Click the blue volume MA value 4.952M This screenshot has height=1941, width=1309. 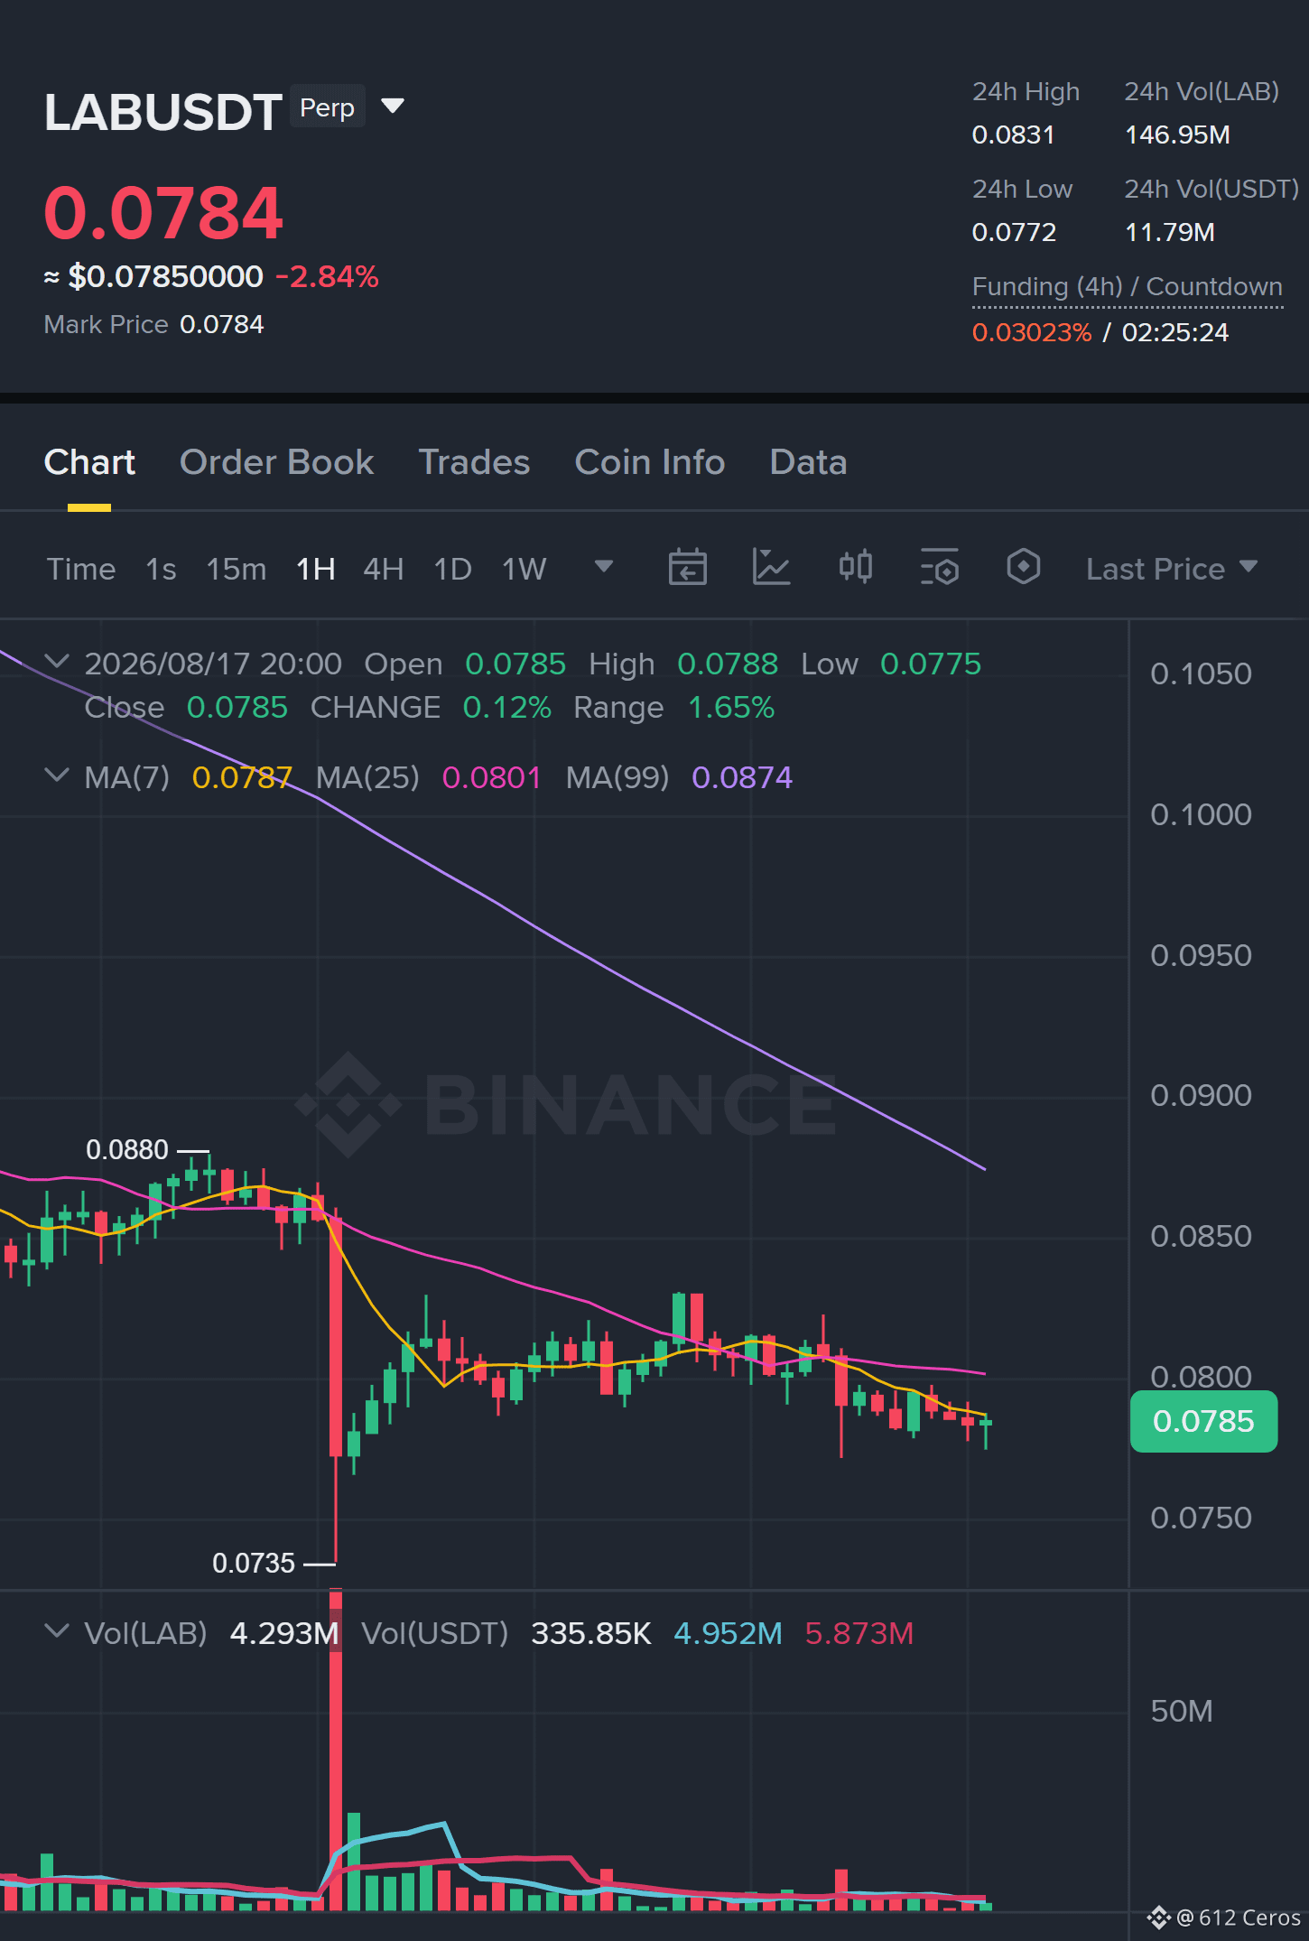click(729, 1634)
